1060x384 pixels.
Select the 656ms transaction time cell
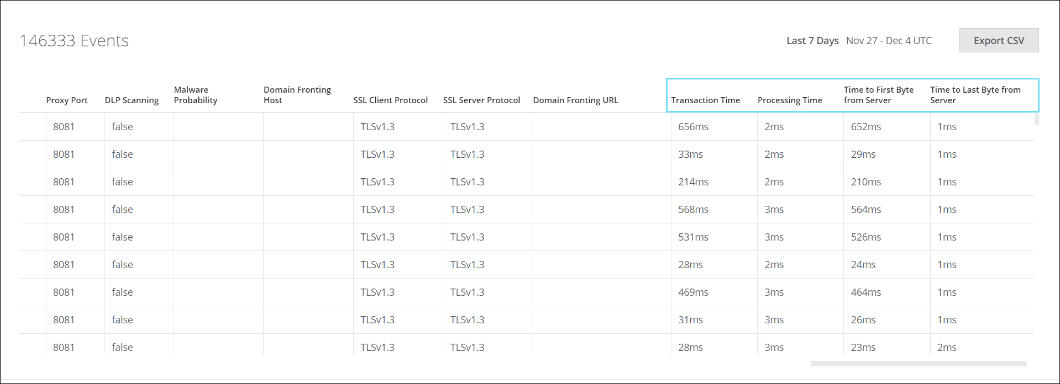click(x=693, y=127)
